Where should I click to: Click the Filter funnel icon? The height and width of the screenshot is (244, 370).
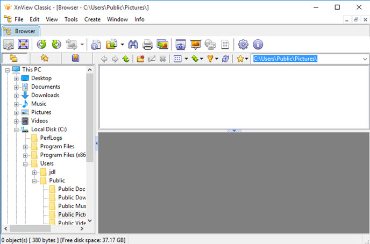(210, 59)
